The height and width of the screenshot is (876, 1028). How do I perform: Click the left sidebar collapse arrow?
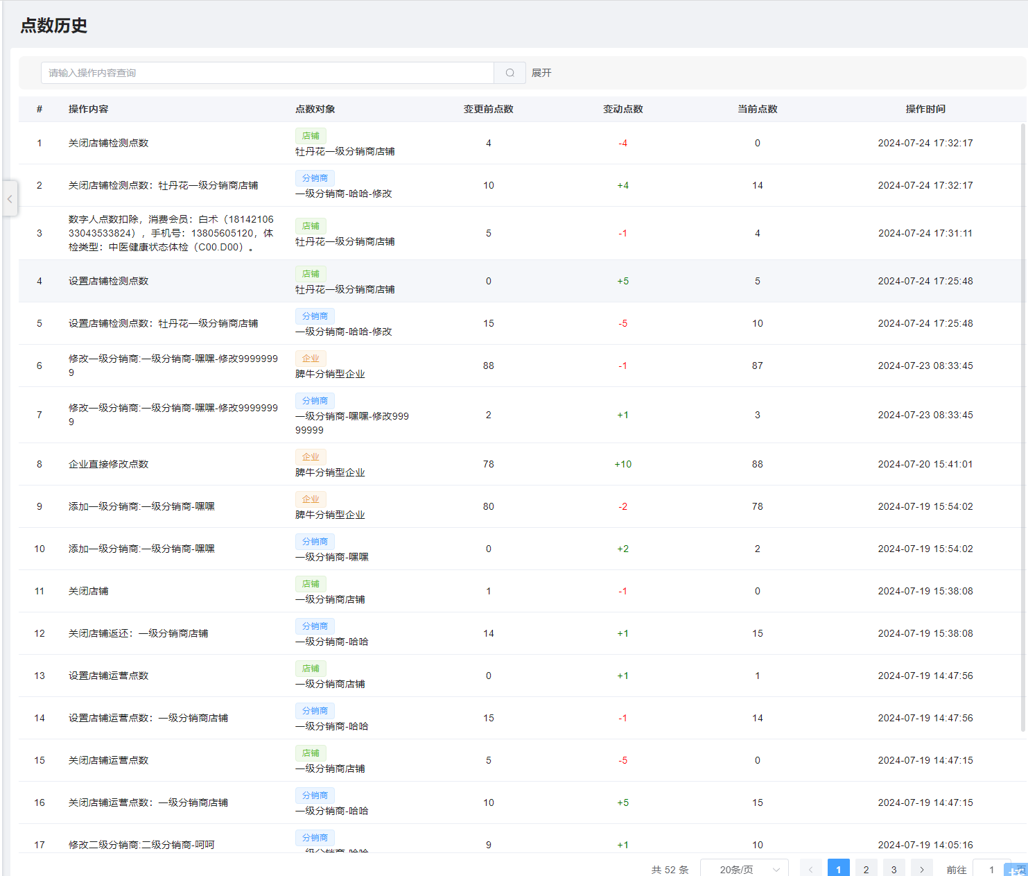click(x=10, y=199)
